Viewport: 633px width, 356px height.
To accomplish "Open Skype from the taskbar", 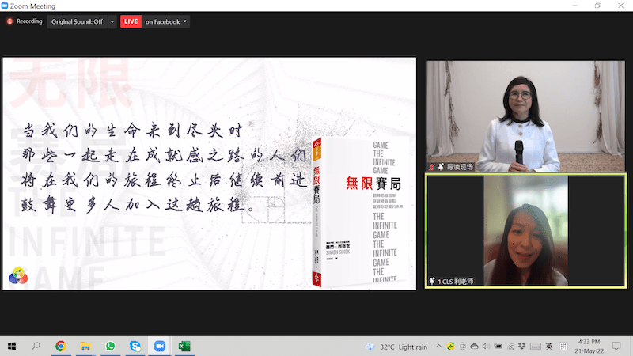I will (135, 347).
